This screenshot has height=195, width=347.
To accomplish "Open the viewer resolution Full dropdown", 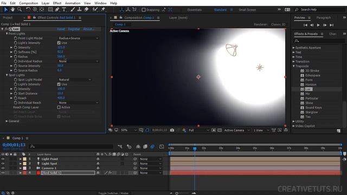I will (x=198, y=131).
